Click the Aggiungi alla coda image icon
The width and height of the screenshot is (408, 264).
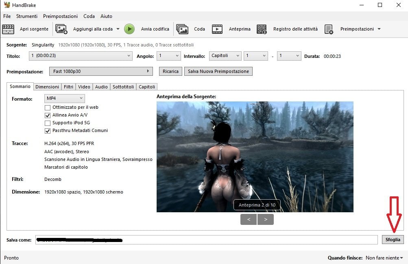(61, 29)
